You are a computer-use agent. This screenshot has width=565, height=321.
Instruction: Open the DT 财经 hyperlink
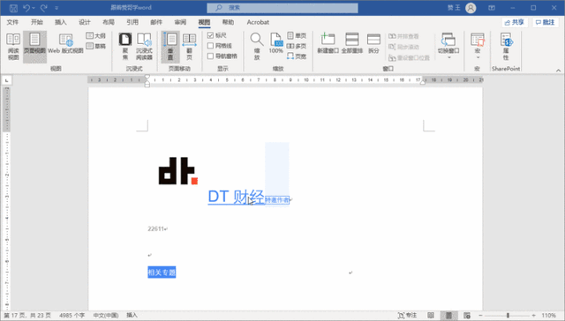(236, 197)
